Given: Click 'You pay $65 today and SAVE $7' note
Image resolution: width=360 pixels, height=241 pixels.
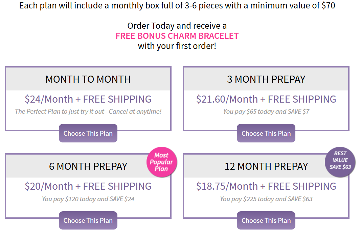Looking at the screenshot, I should point(266,112).
